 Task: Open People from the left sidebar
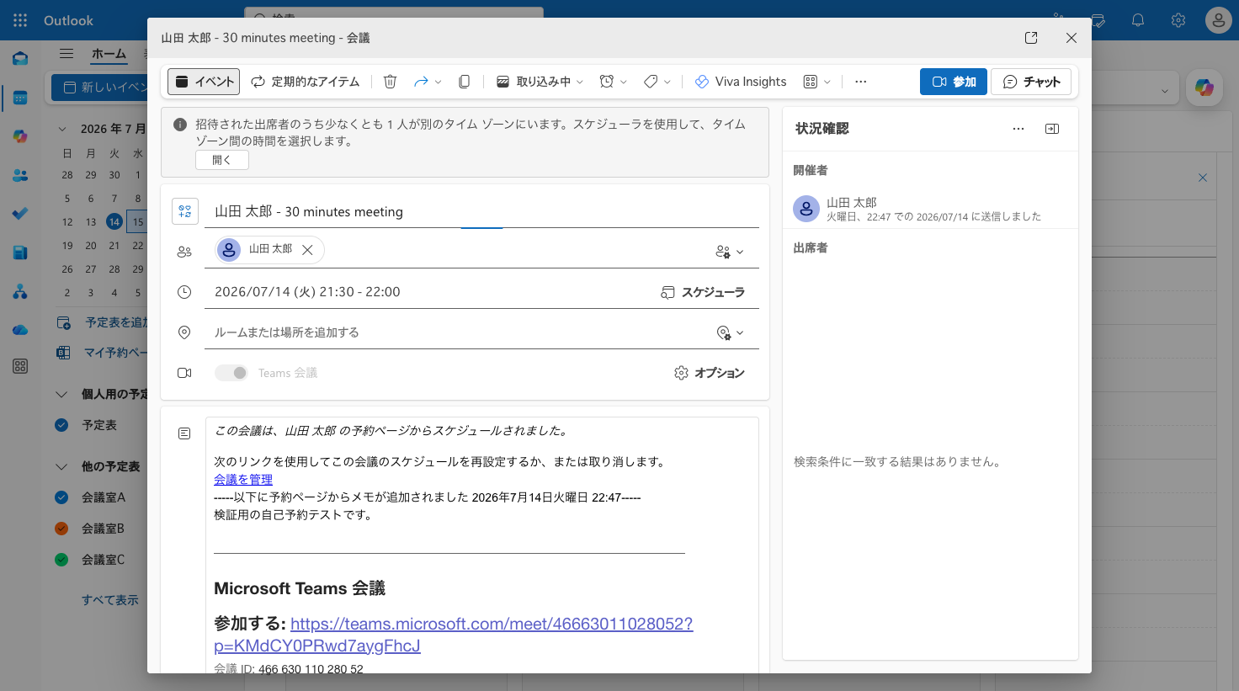click(20, 175)
